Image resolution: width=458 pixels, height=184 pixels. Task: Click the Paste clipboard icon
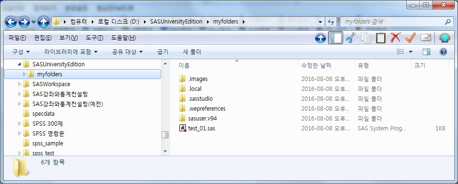pos(381,38)
